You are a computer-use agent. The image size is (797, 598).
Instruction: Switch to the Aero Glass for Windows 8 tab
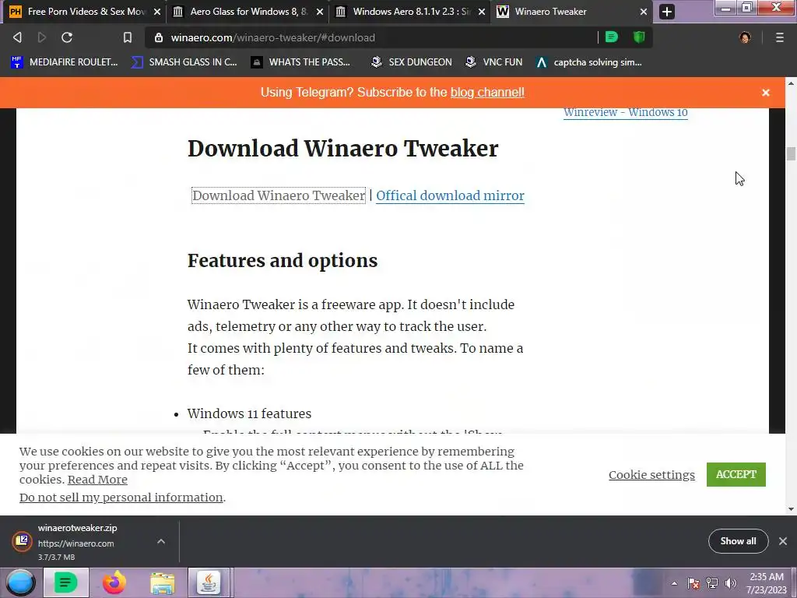pyautogui.click(x=247, y=11)
